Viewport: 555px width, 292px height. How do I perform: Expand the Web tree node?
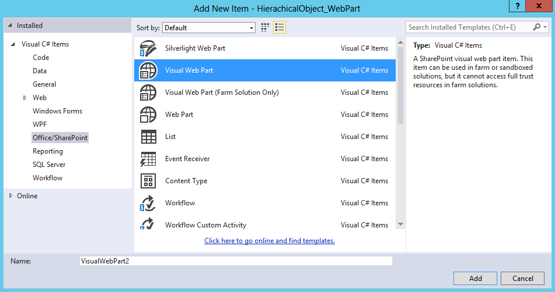point(25,98)
